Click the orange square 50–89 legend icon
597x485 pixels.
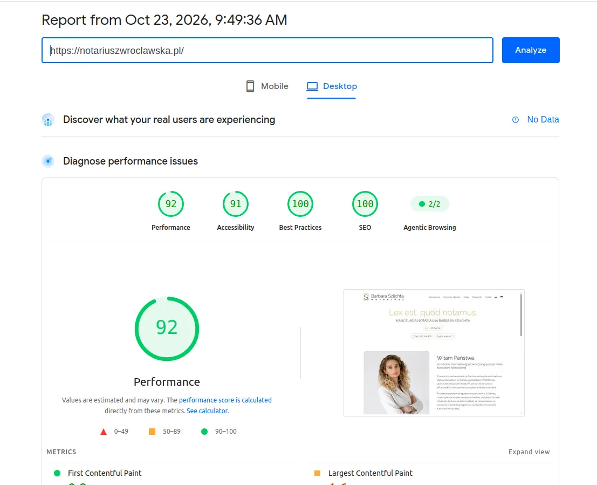click(x=152, y=431)
